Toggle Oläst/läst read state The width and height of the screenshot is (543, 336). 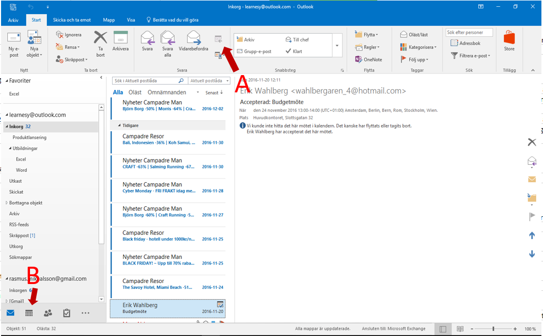414,35
